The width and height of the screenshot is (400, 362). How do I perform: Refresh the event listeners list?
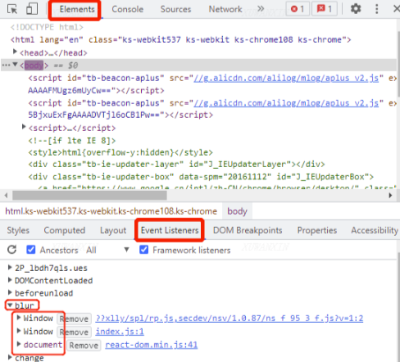click(x=12, y=250)
